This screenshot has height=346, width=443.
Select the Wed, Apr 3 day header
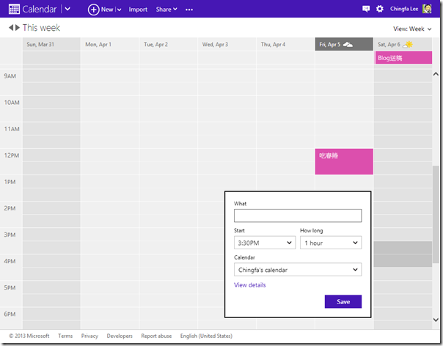tap(227, 44)
